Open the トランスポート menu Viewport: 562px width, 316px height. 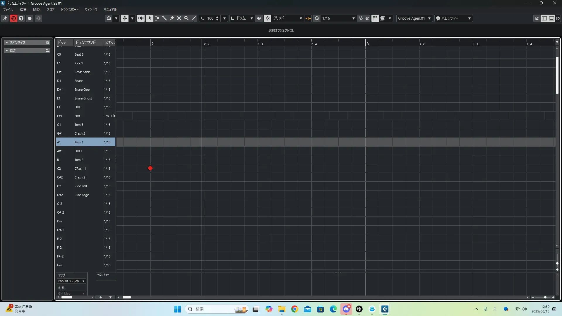[x=69, y=10]
